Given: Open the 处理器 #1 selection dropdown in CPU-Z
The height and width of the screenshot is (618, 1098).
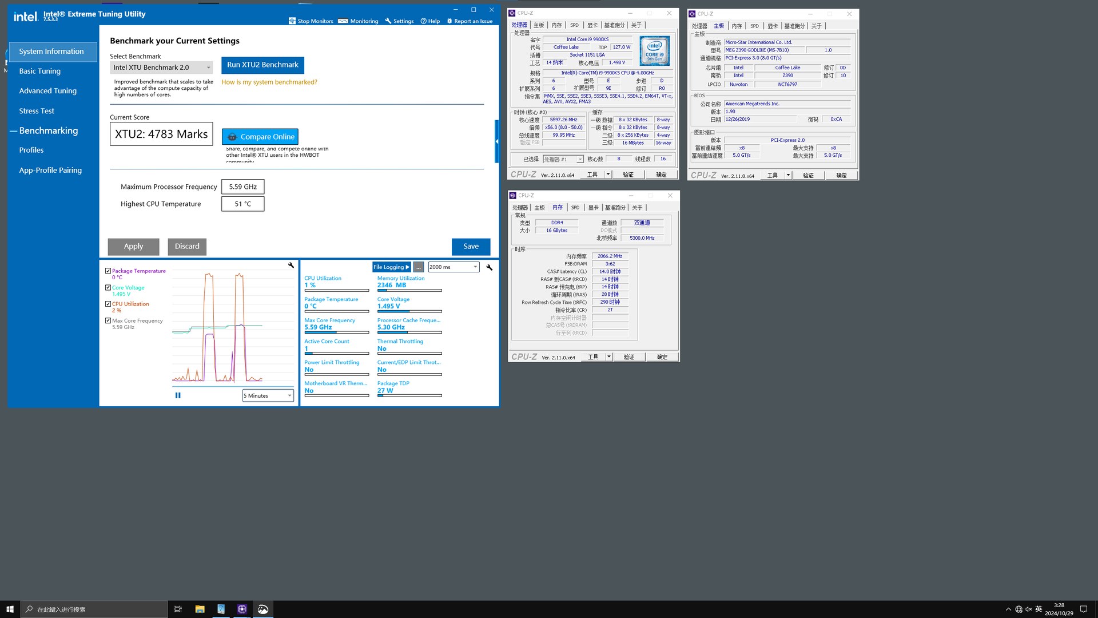Looking at the screenshot, I should (x=563, y=159).
